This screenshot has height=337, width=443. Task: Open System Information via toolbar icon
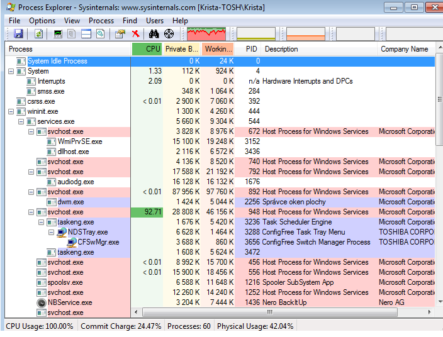58,34
